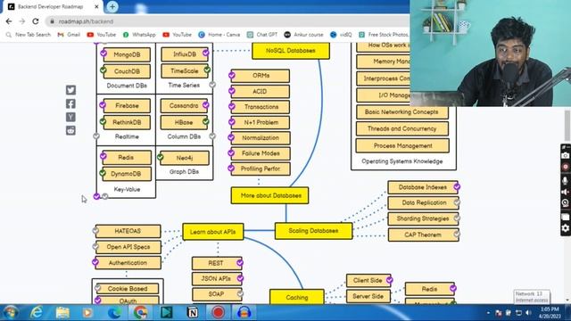
Task: Select the Server Side caching node
Action: click(368, 297)
